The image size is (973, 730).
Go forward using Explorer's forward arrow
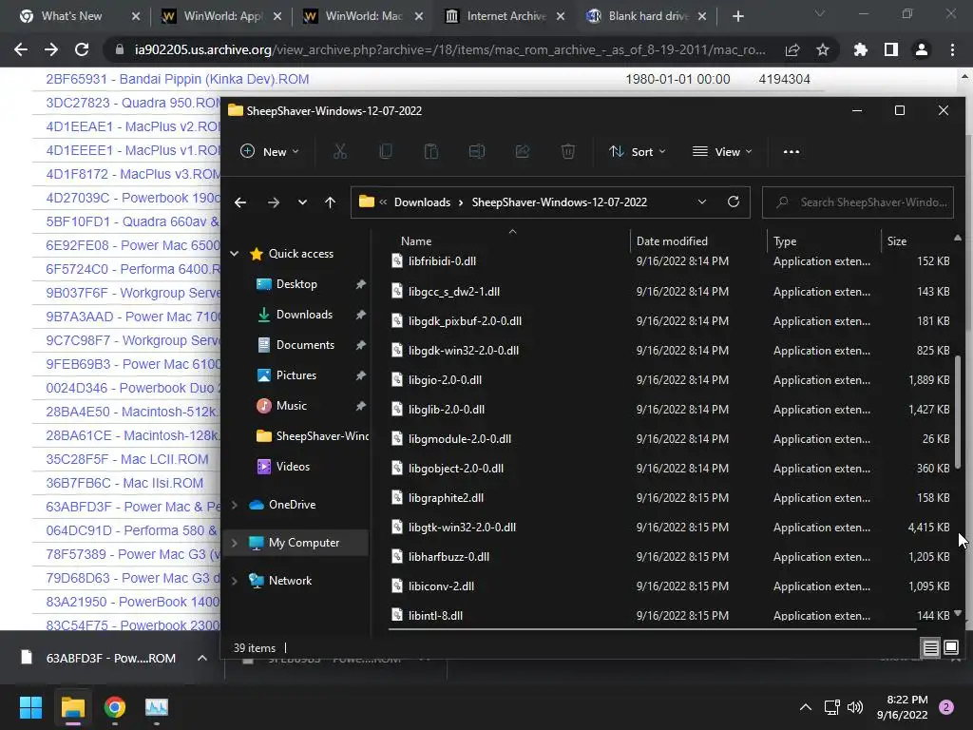pos(273,202)
